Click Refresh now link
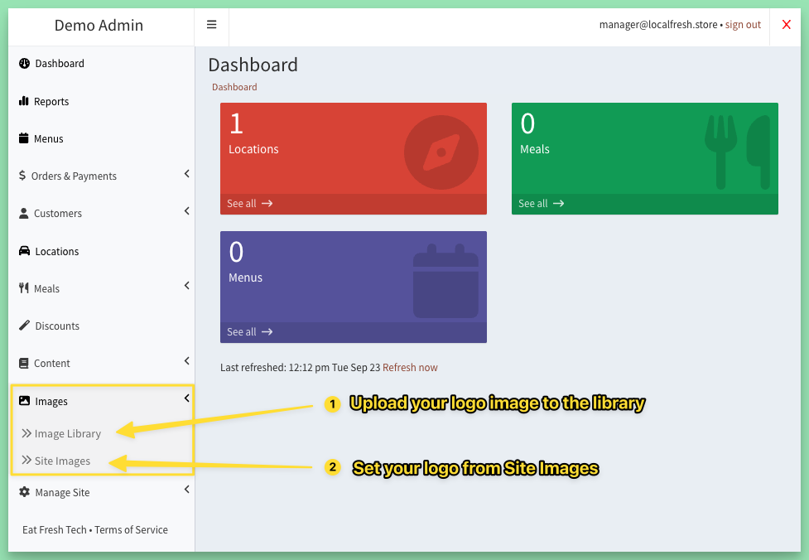This screenshot has width=809, height=560. (x=410, y=368)
